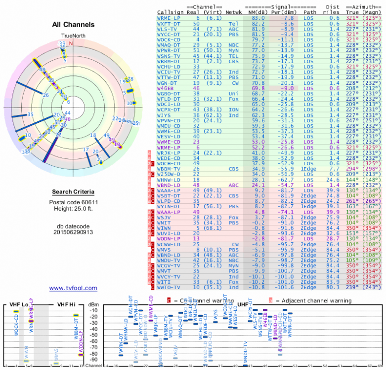This screenshot has height=370, width=386.
Task: Click W25DW-D callsign in the table
Action: click(169, 175)
